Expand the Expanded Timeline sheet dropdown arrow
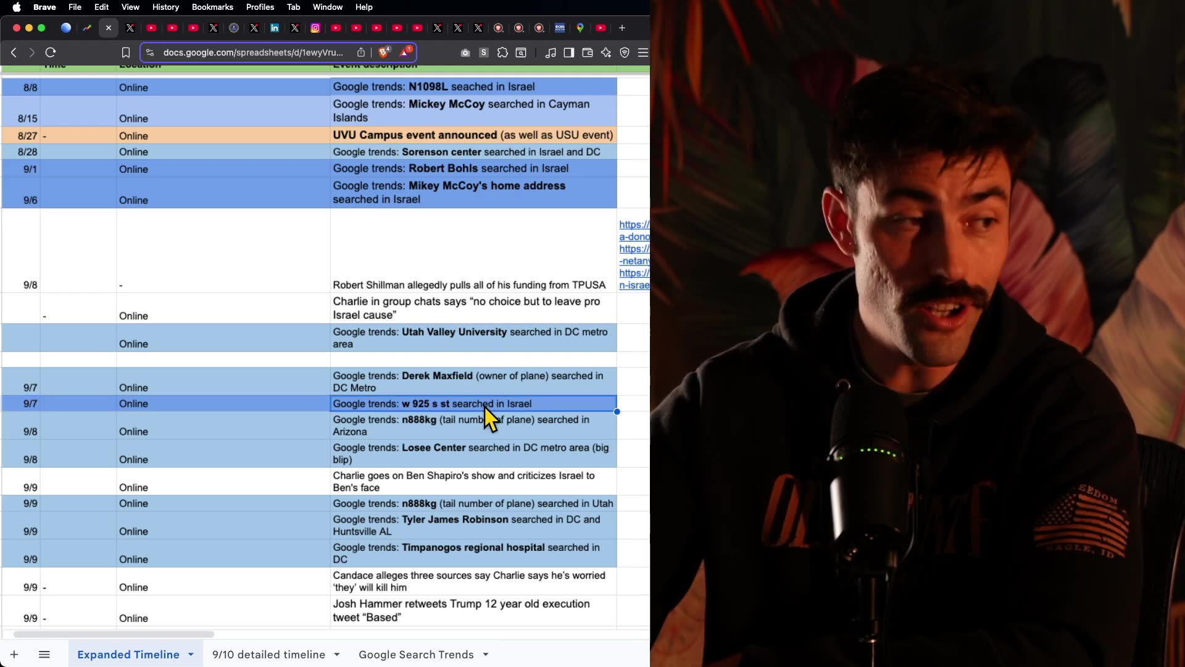The width and height of the screenshot is (1185, 667). (191, 655)
